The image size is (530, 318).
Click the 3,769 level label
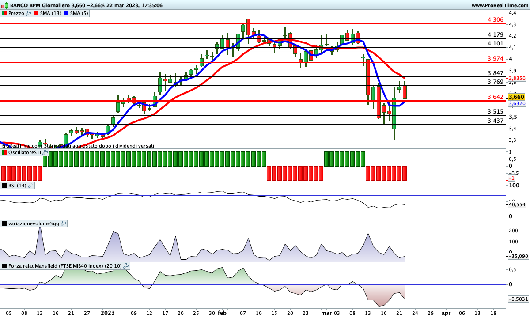pos(496,82)
